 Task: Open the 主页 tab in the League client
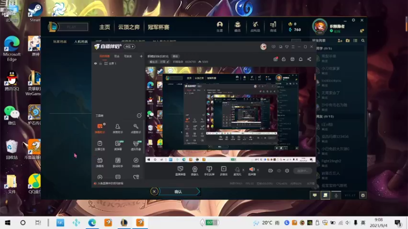[105, 27]
